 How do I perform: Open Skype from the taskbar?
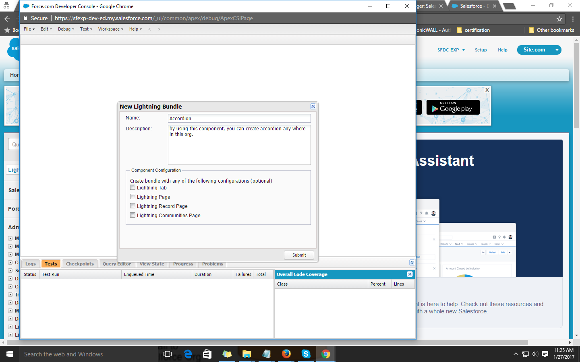click(x=306, y=354)
